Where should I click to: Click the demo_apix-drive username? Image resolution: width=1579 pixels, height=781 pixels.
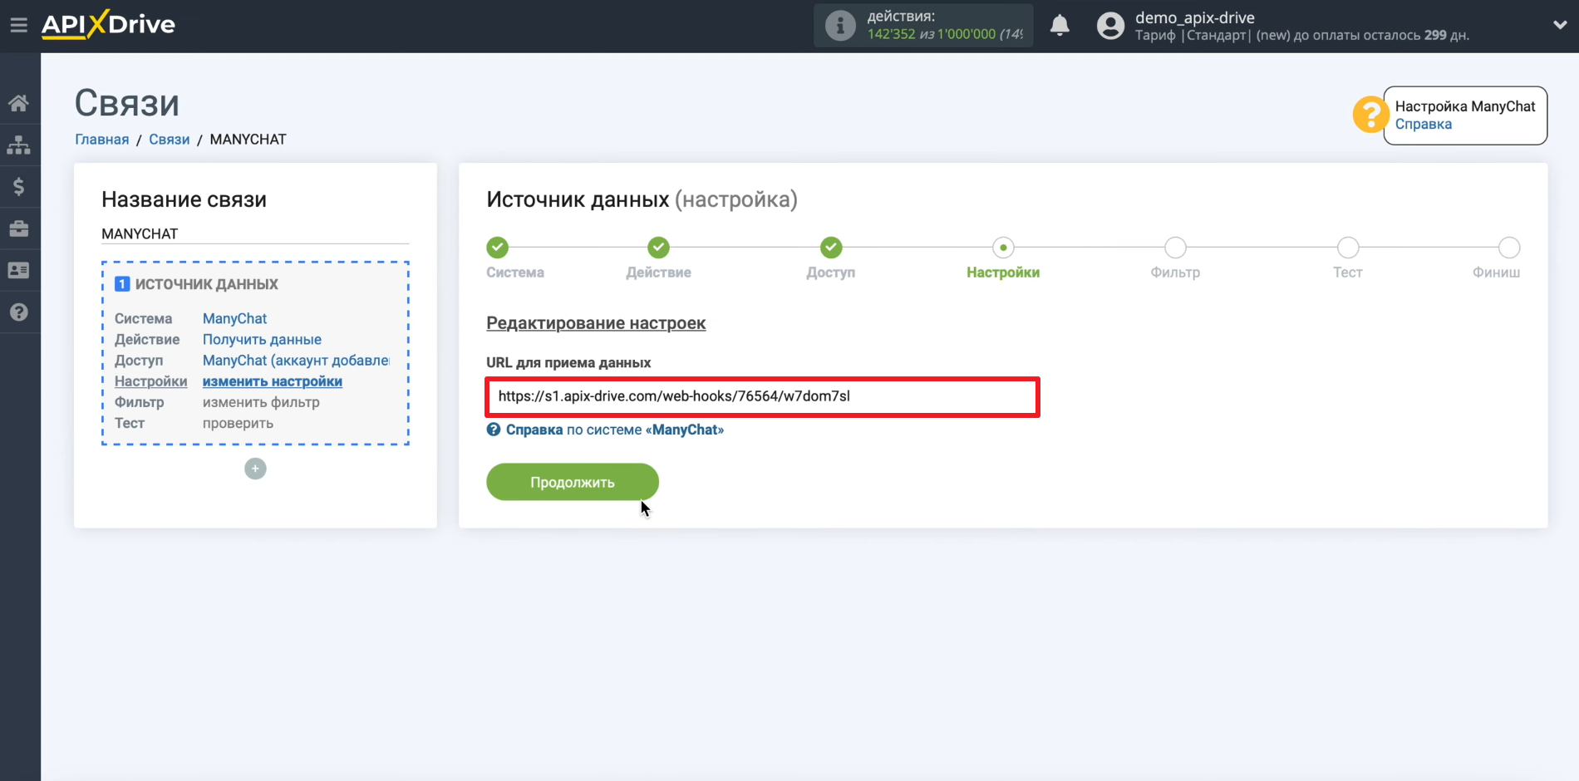pos(1195,17)
